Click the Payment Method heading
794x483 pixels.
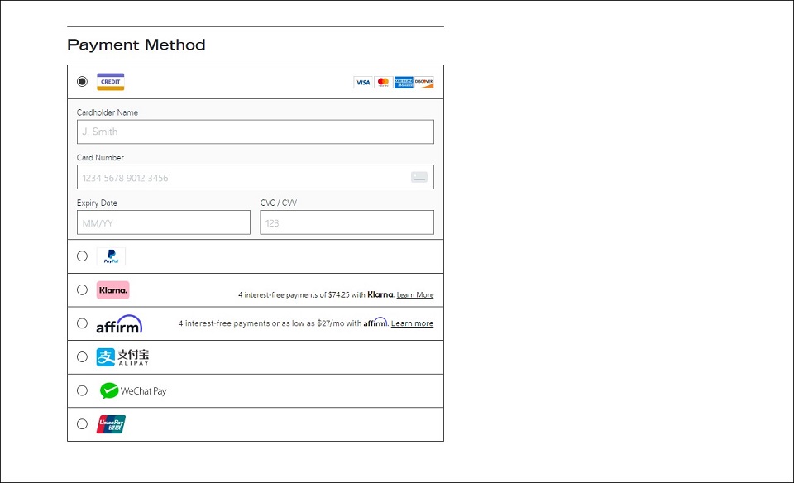136,45
